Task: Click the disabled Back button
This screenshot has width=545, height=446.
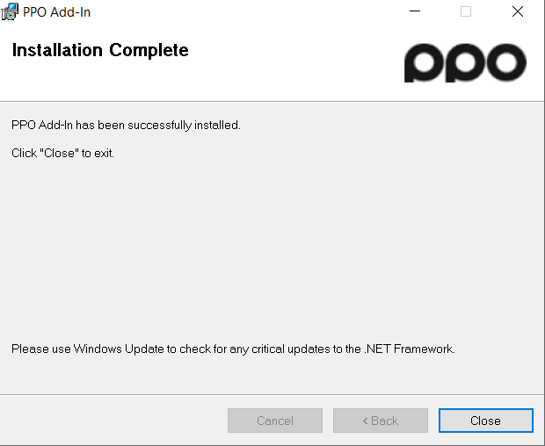Action: 381,421
